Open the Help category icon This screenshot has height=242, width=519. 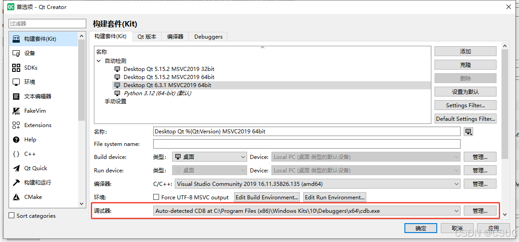point(16,140)
